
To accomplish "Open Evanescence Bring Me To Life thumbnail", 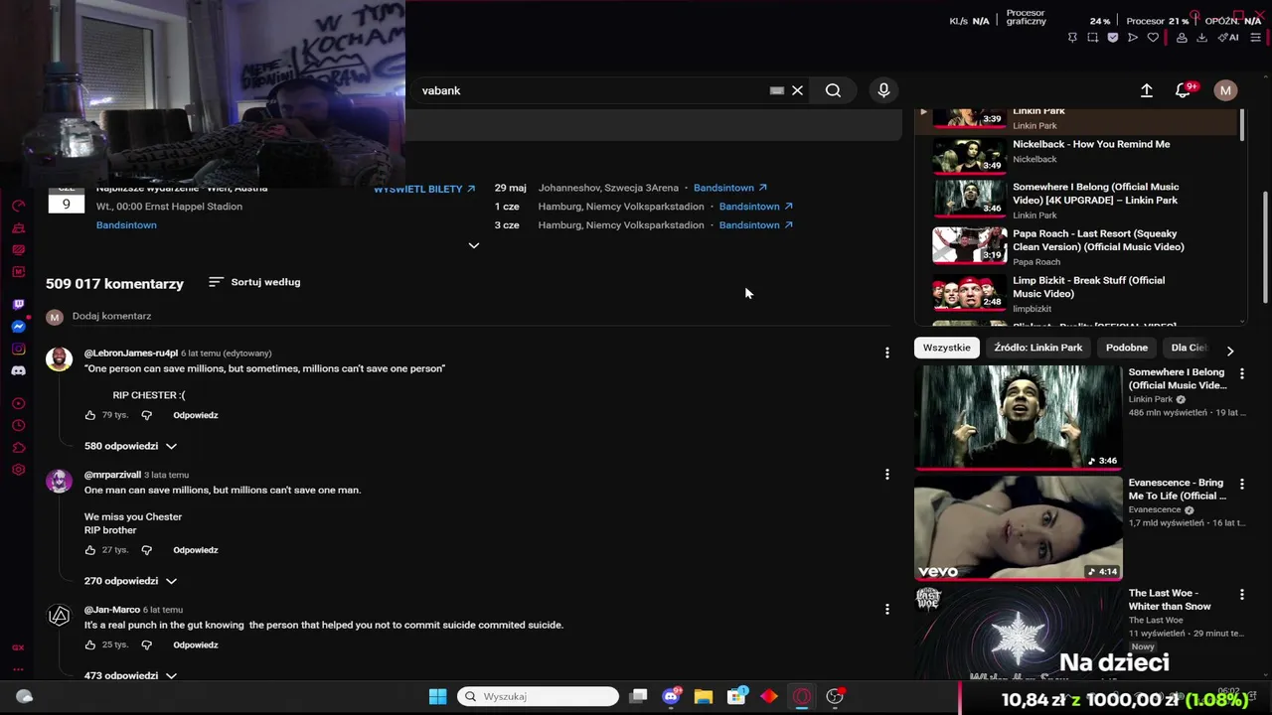I will click(x=1018, y=528).
